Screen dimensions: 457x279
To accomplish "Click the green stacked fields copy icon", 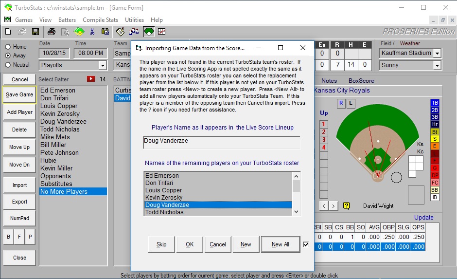I will [x=79, y=32].
